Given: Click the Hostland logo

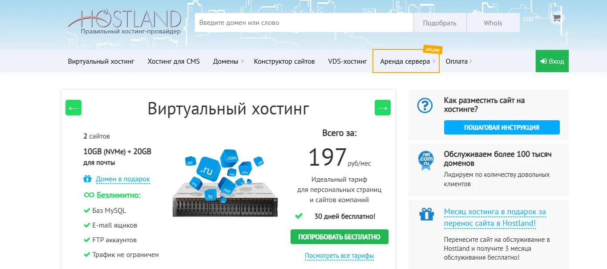Looking at the screenshot, I should pos(125,22).
